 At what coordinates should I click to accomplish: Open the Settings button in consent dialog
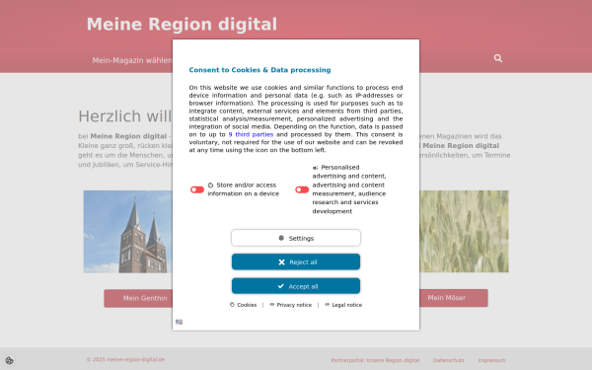coord(296,238)
